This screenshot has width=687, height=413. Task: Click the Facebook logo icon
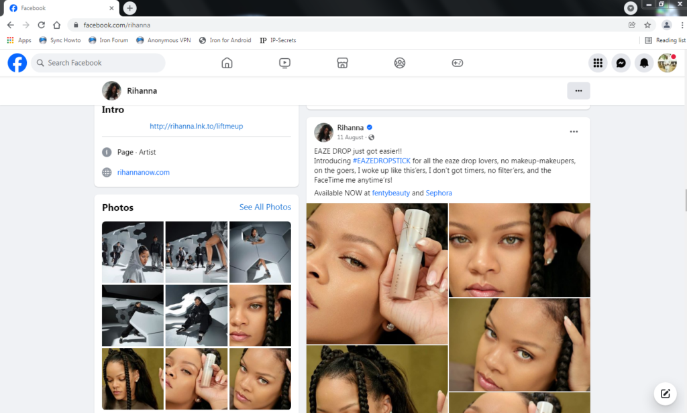click(x=17, y=63)
